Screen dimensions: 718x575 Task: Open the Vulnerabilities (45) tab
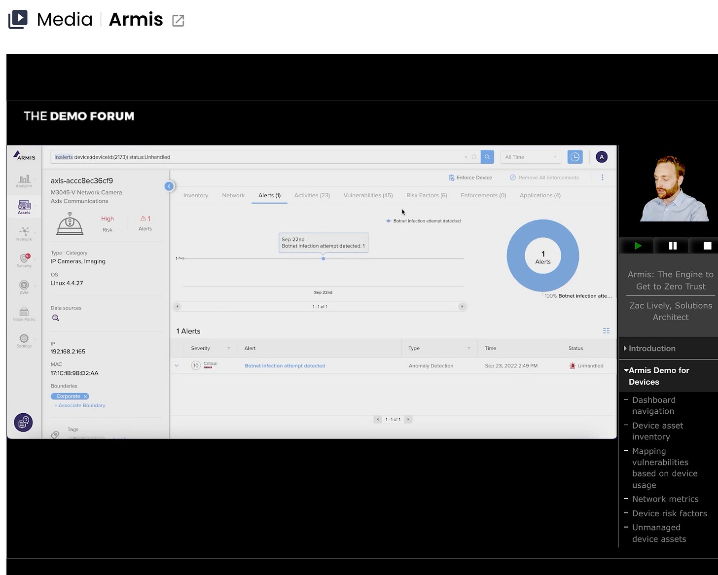point(368,195)
